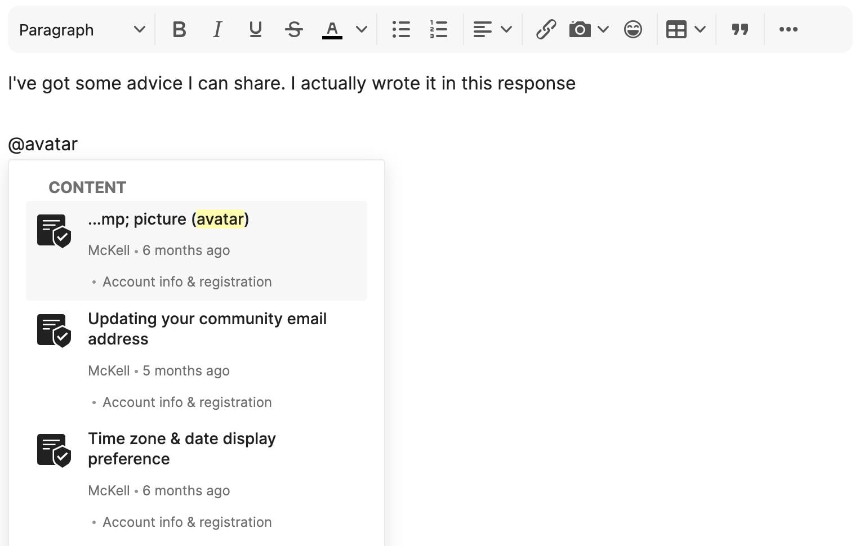Expand the text color dropdown arrow
This screenshot has width=855, height=546.
point(362,29)
